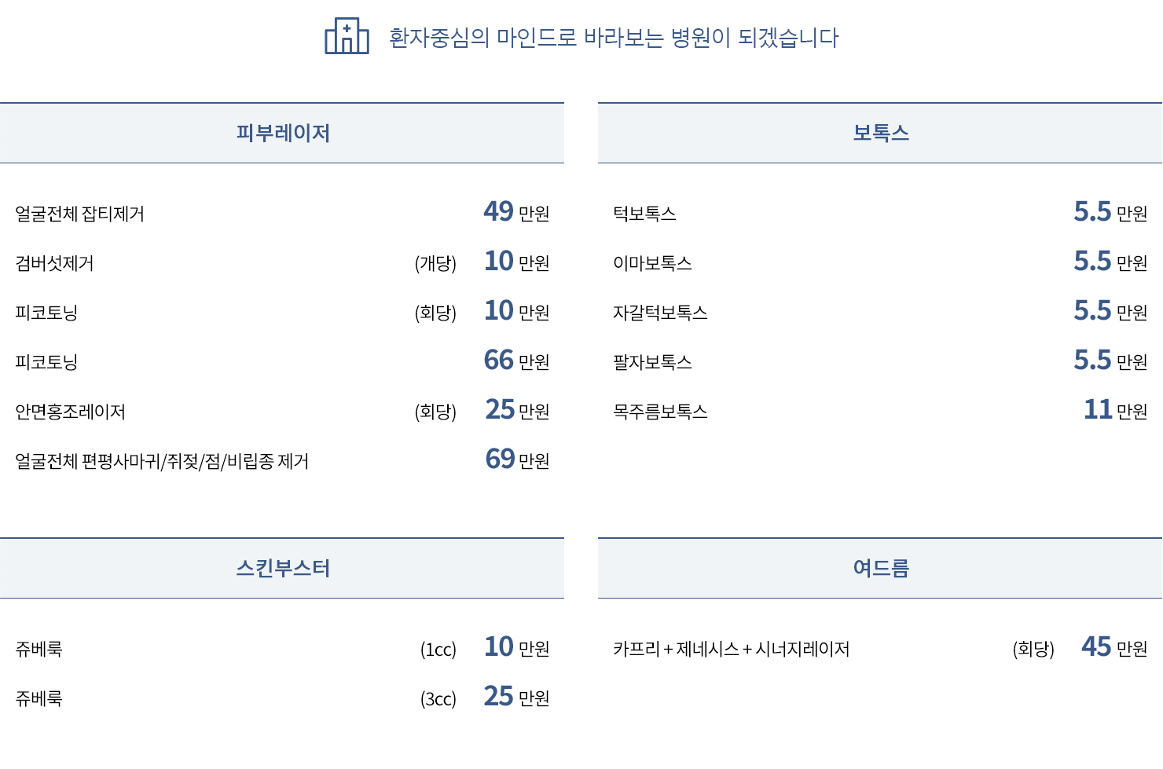The height and width of the screenshot is (769, 1163).
Task: Click the 턱보톡스 item
Action: (x=644, y=214)
